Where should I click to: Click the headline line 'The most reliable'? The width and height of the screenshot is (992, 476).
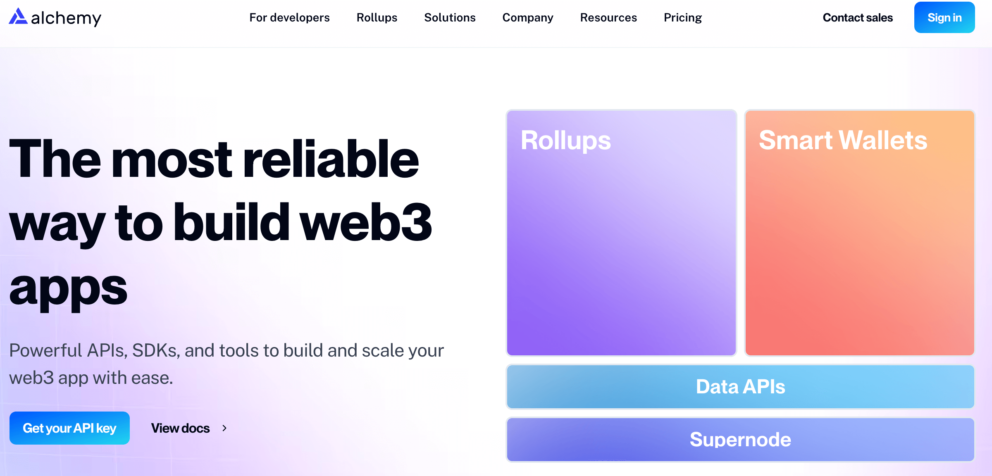tap(214, 159)
